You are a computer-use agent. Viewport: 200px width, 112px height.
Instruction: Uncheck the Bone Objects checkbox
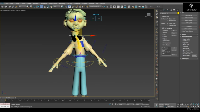point(162,45)
